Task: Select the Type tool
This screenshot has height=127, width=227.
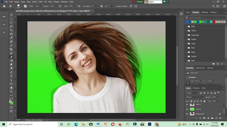Action: [11, 76]
